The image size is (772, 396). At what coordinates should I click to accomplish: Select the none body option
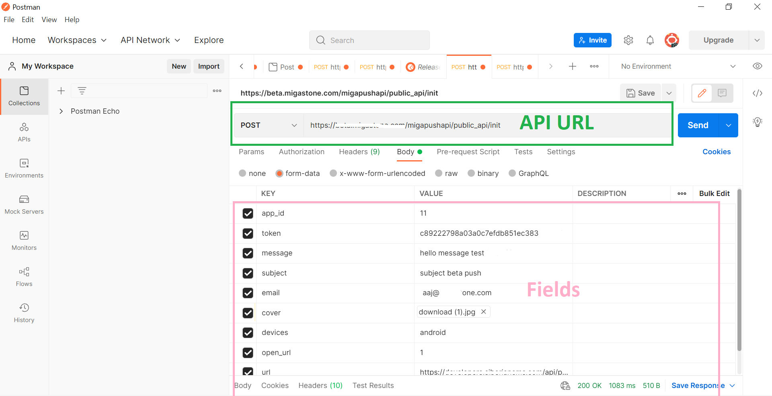click(242, 173)
